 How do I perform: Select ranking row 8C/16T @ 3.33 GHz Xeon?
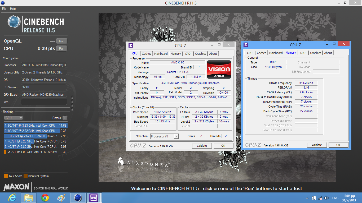36,126
